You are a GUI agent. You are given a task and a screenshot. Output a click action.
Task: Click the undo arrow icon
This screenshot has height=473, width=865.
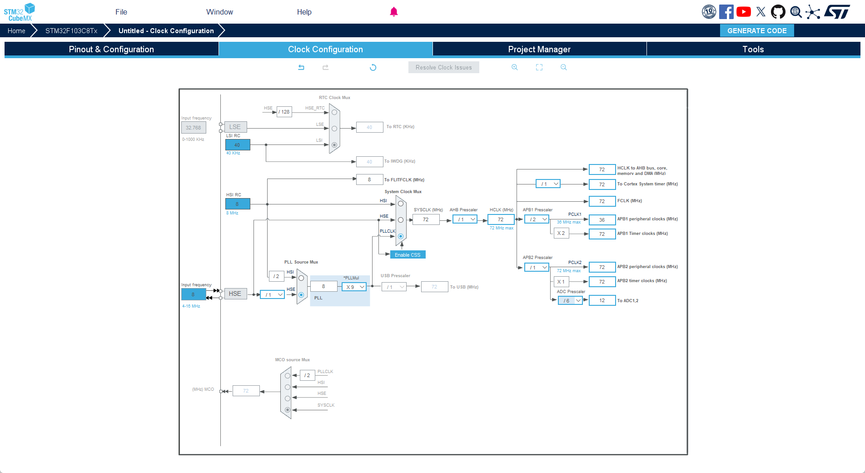coord(301,67)
